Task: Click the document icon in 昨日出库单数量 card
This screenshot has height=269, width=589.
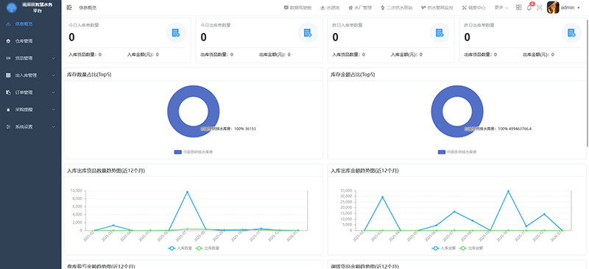Action: pyautogui.click(x=571, y=33)
